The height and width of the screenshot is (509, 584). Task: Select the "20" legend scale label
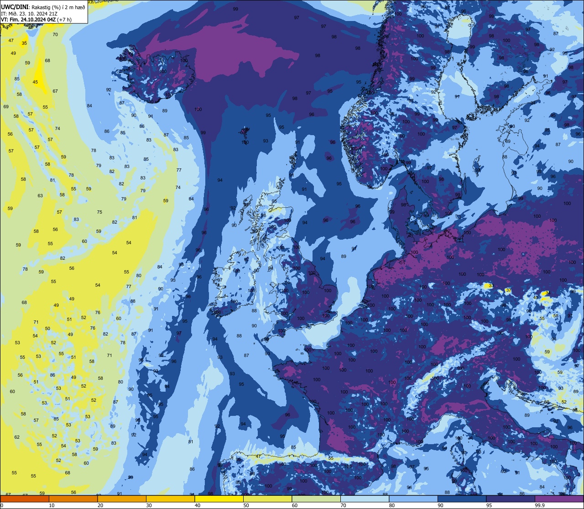point(100,505)
